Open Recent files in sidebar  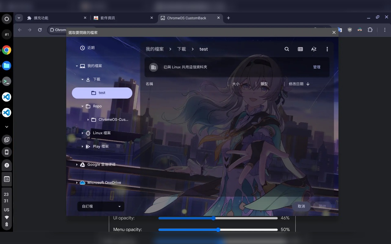pos(87,48)
